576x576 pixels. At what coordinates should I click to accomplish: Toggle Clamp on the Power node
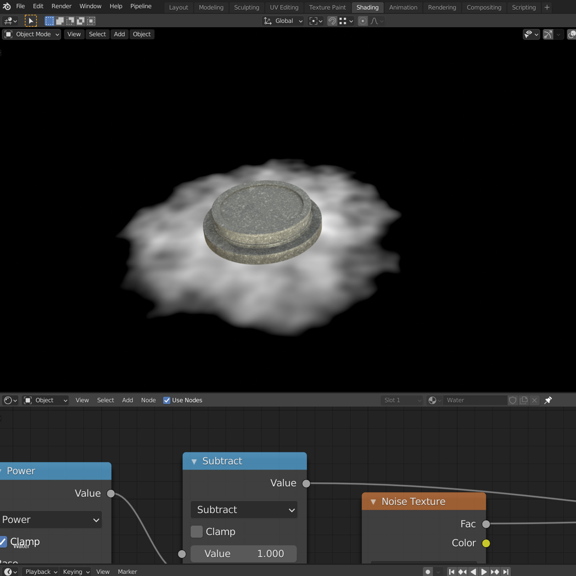(3, 542)
